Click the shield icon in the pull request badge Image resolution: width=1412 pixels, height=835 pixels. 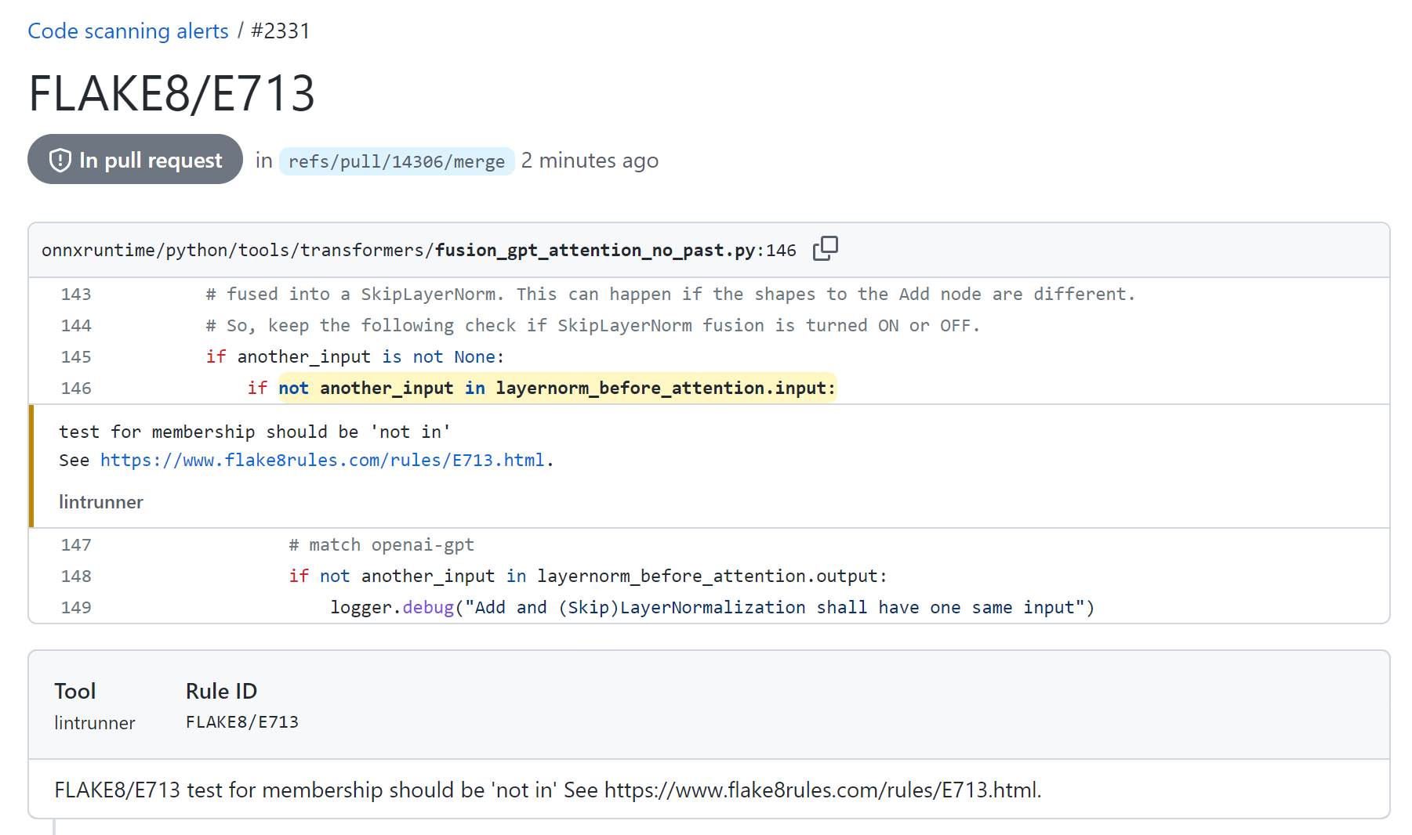[60, 161]
